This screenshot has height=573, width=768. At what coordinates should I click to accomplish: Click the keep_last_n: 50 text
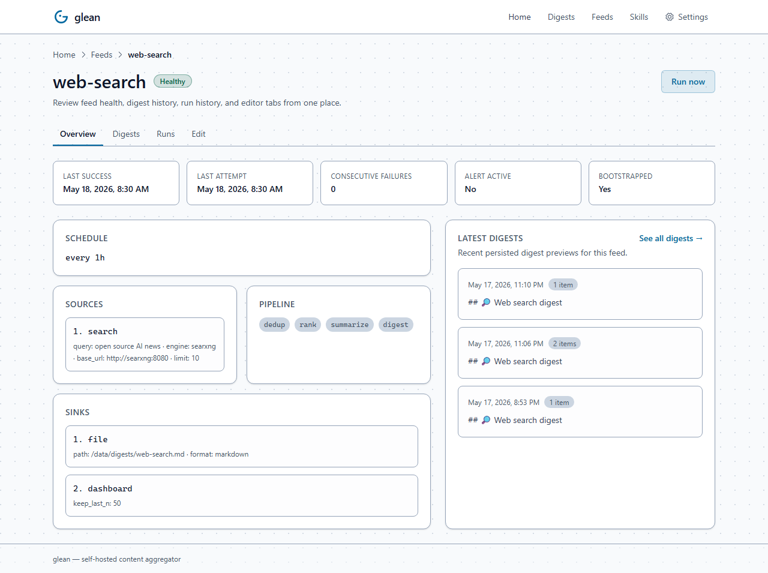(97, 503)
